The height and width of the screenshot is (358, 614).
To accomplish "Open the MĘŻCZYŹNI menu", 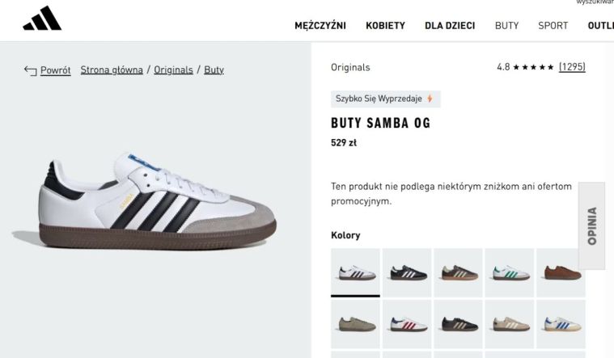I will point(320,26).
